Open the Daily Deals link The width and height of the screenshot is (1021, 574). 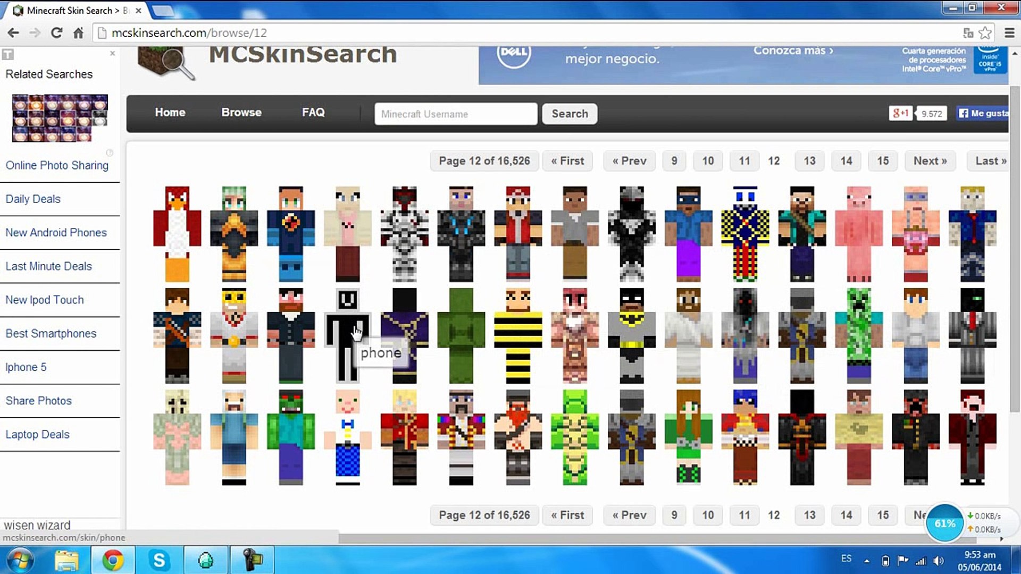point(33,199)
